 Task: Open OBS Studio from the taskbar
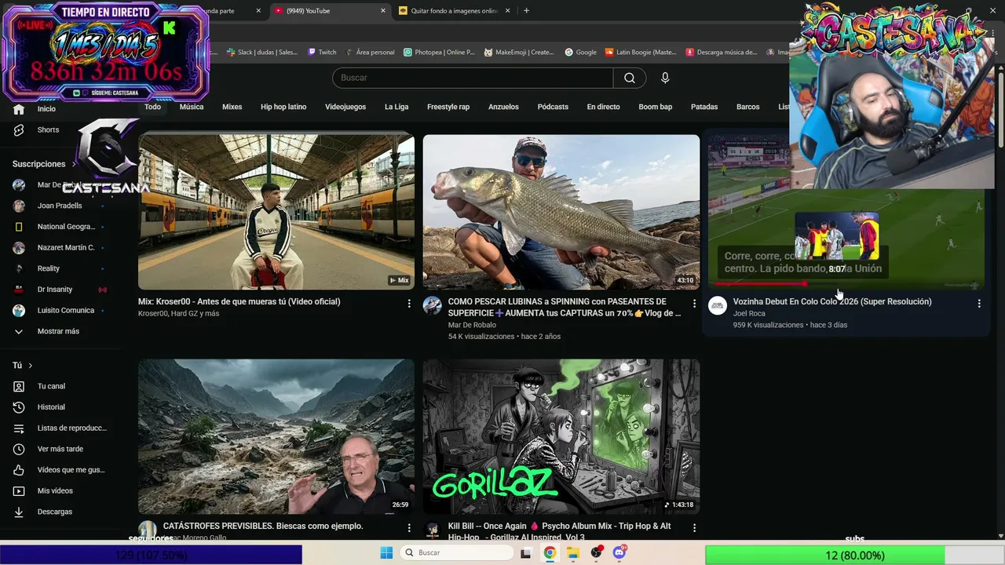pyautogui.click(x=597, y=552)
